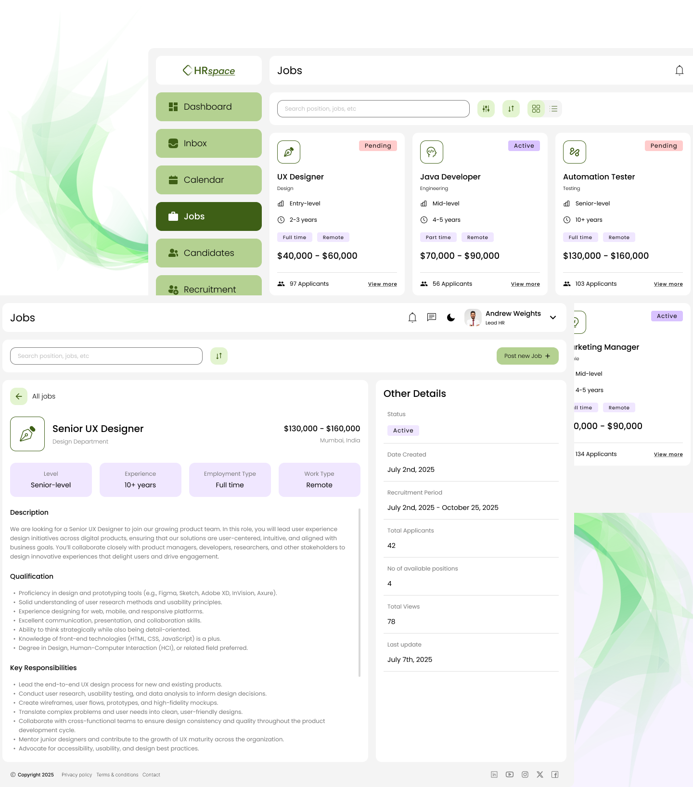Screen dimensions: 693x787
Task: Click Active badge on Marketing Manager card
Action: [667, 316]
